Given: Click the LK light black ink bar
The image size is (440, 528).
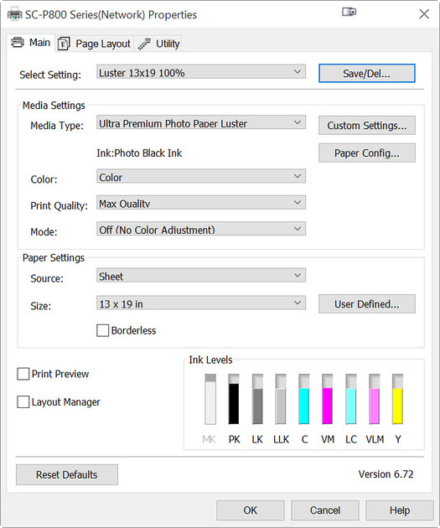Looking at the screenshot, I should (257, 399).
